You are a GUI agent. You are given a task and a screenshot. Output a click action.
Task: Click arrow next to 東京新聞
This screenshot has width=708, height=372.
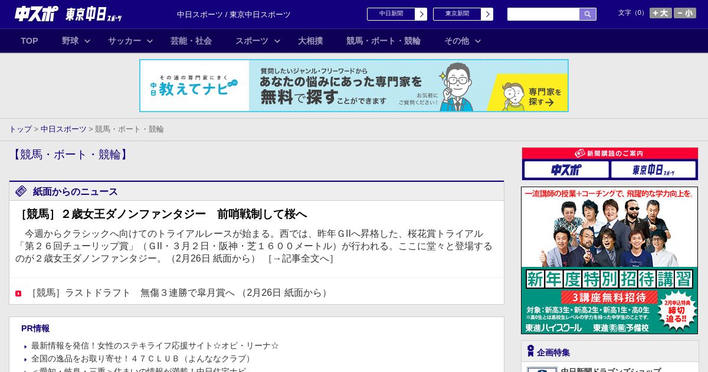[487, 14]
